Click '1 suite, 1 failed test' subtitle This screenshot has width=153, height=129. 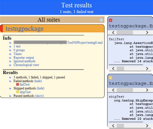[76, 12]
